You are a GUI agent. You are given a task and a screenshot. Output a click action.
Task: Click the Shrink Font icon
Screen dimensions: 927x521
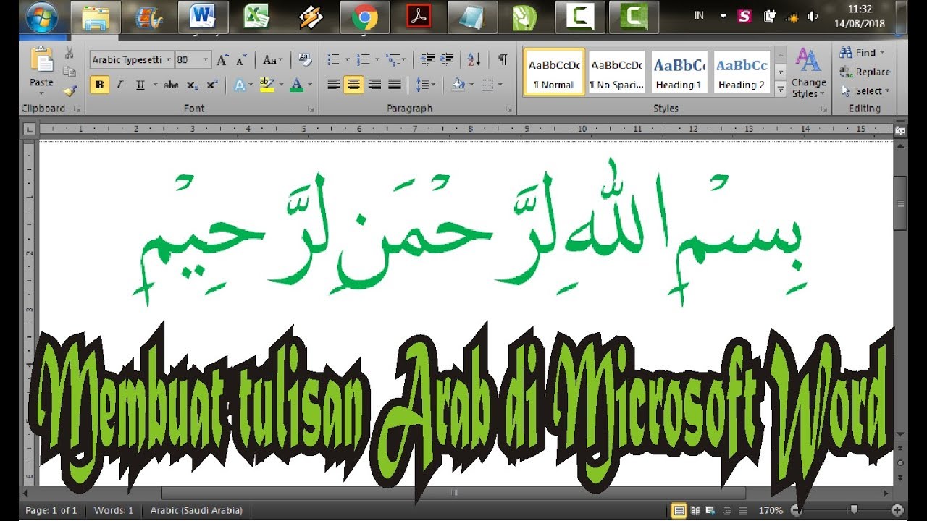tap(241, 60)
